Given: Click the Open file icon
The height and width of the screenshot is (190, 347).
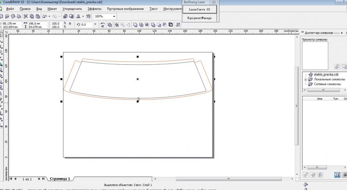Looking at the screenshot, I should pyautogui.click(x=8, y=16).
